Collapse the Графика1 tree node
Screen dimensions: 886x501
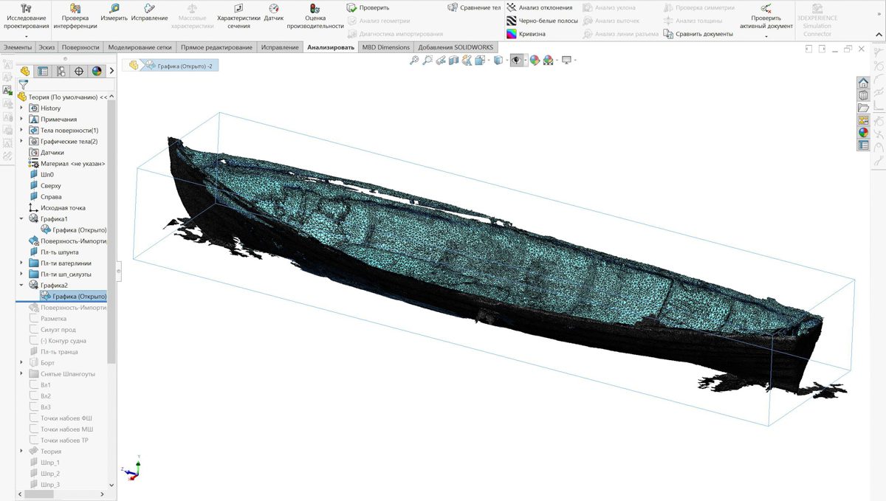coord(21,219)
